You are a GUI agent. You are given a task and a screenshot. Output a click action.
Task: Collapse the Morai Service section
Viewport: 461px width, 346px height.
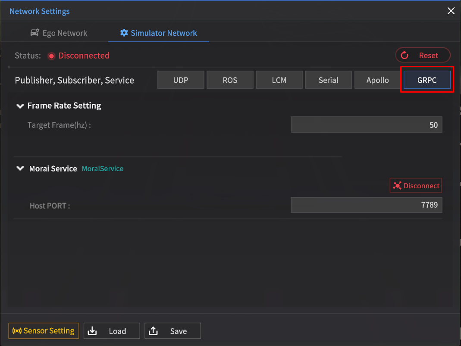(20, 169)
